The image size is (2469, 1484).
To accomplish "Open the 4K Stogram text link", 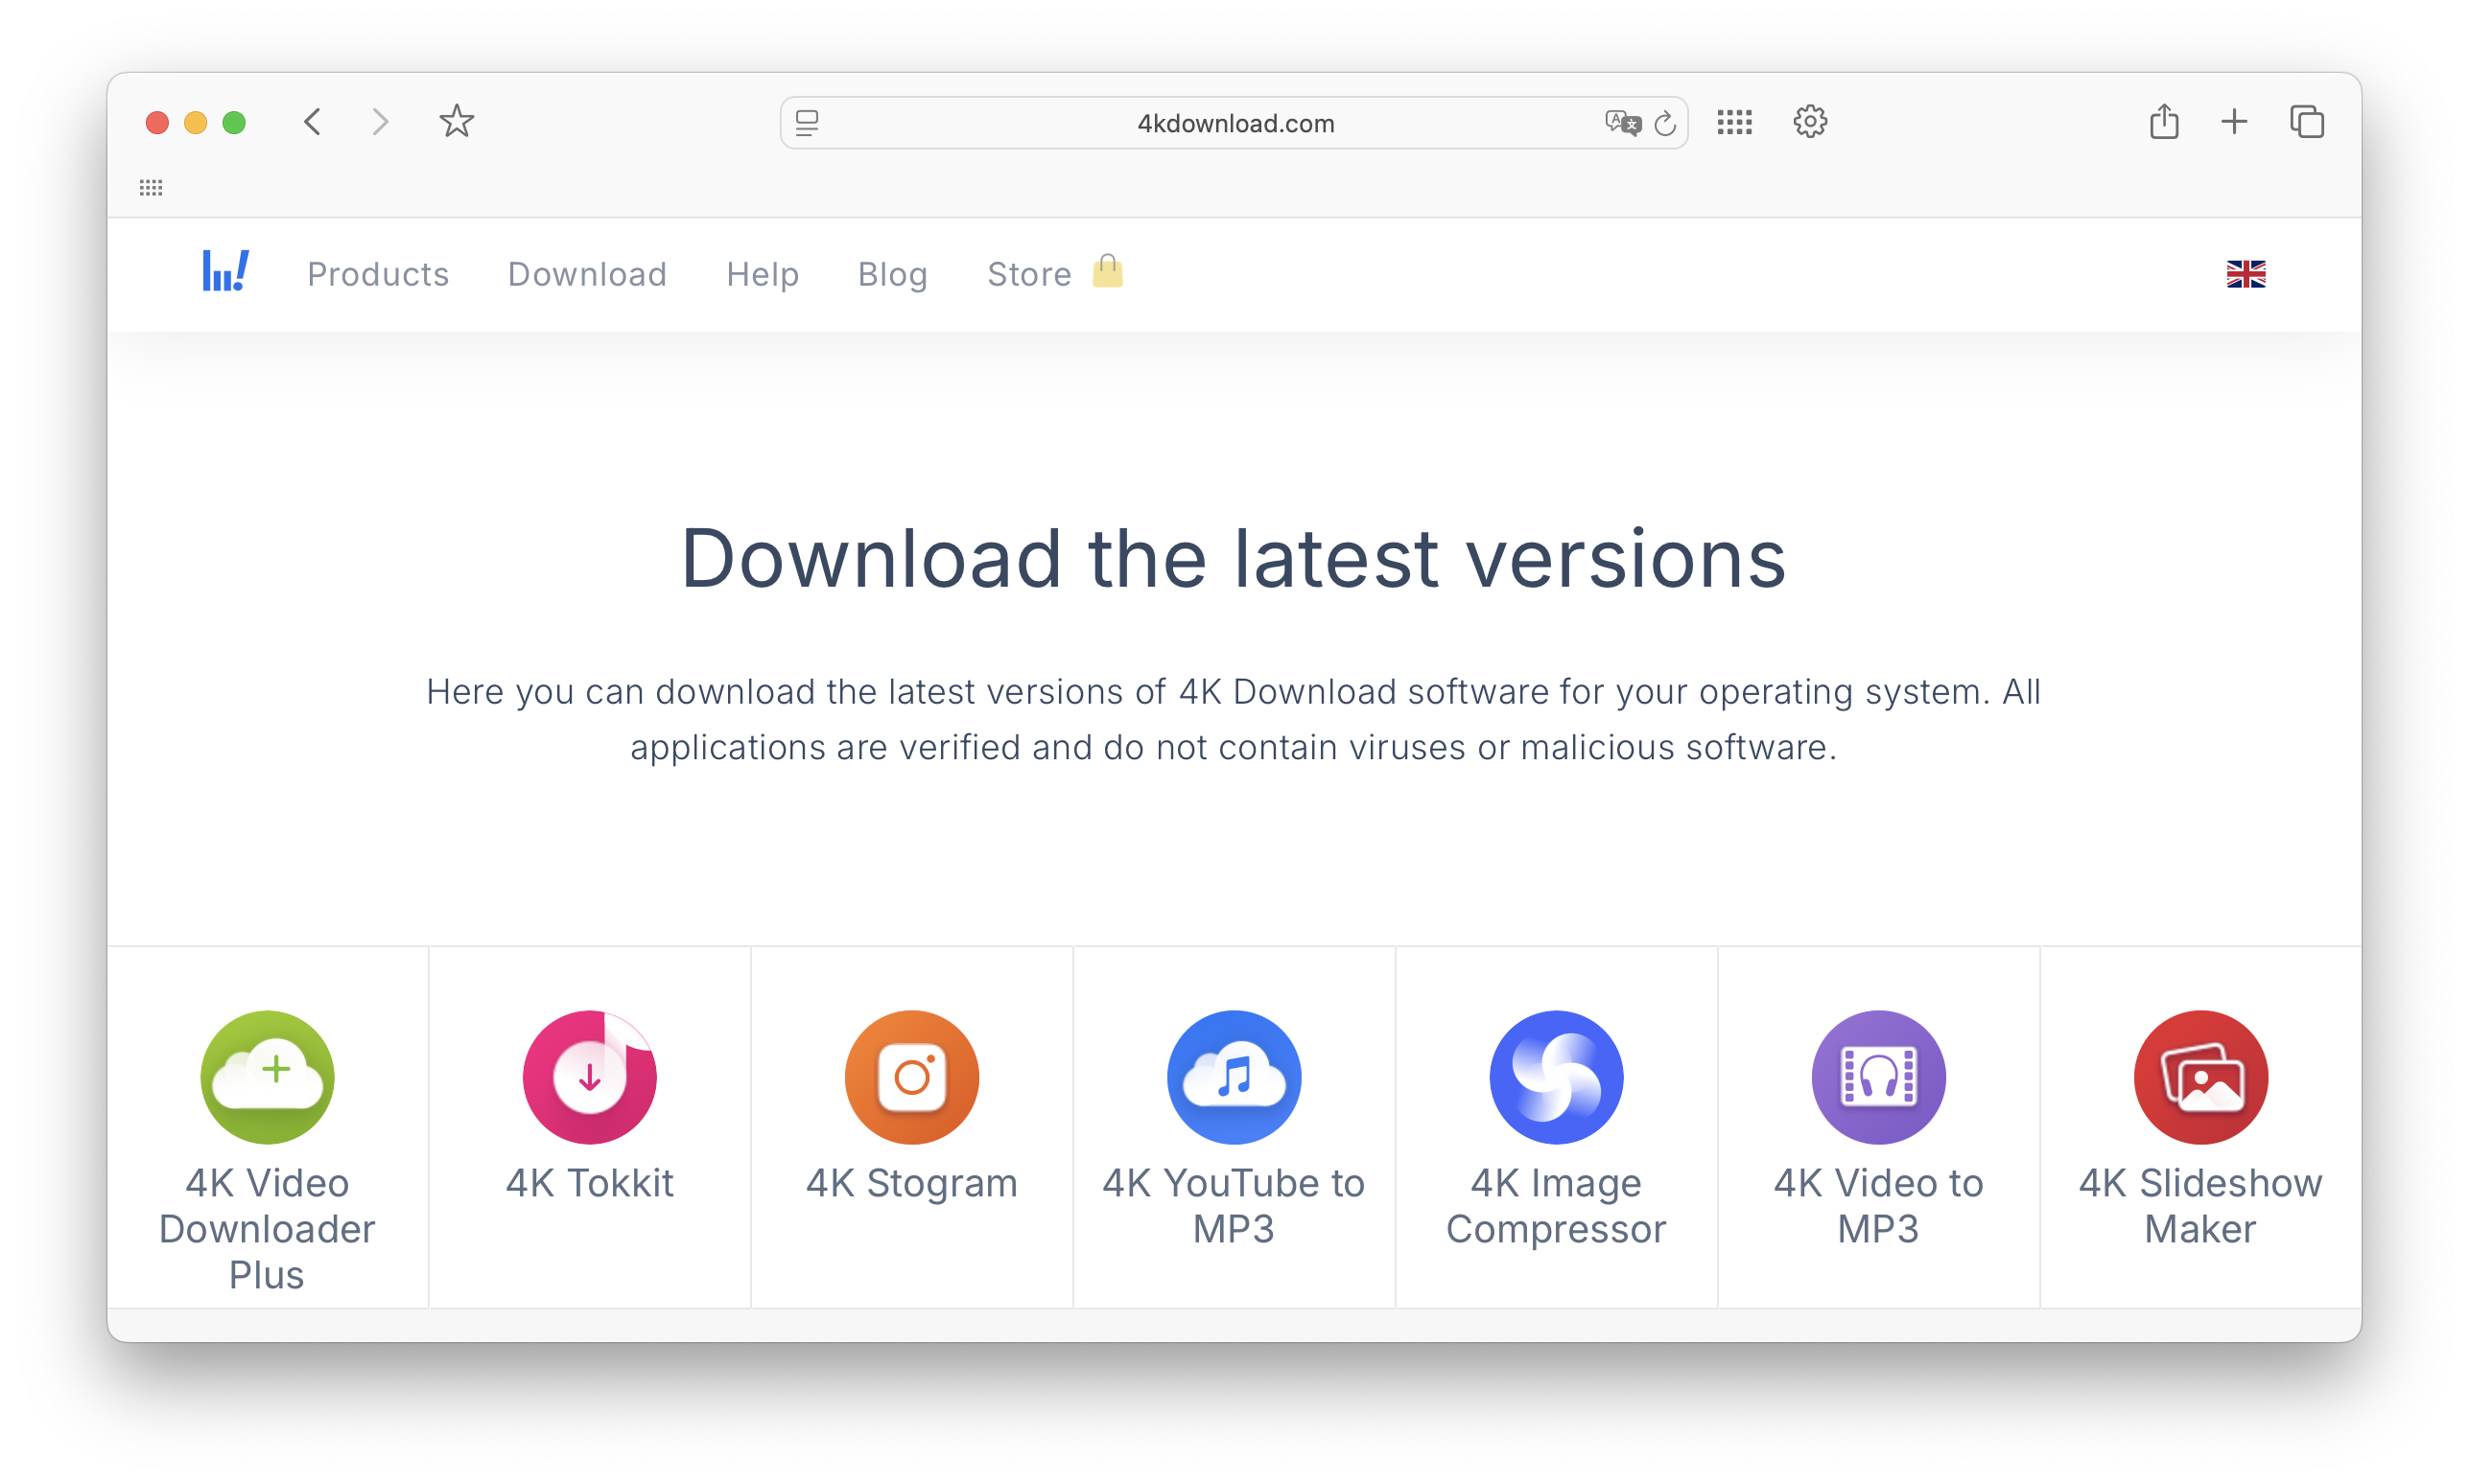I will [911, 1183].
